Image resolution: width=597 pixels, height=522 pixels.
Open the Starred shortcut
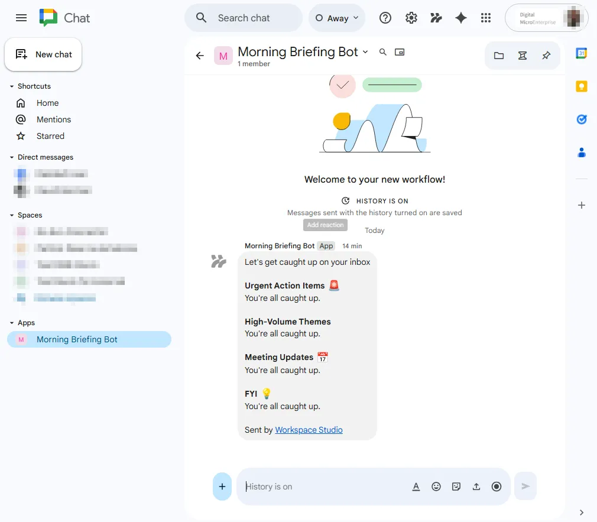pyautogui.click(x=50, y=136)
